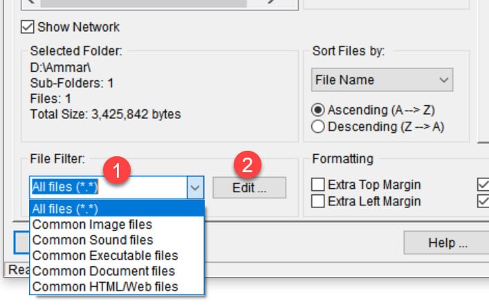489x307 pixels.
Task: Open the Help ... button
Action: point(447,243)
